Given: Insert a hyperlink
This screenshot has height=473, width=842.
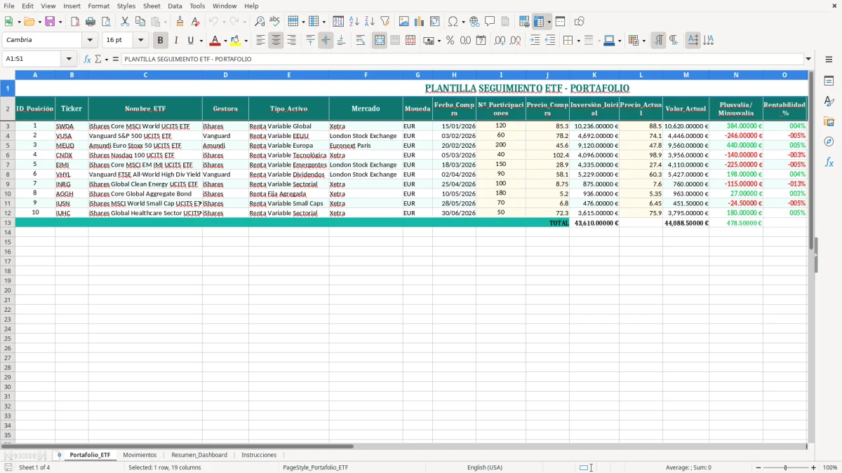Looking at the screenshot, I should [475, 22].
